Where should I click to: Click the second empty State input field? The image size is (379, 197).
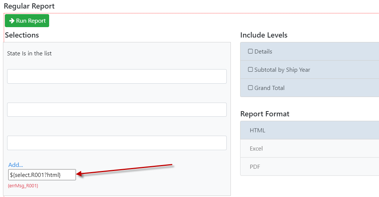click(117, 110)
